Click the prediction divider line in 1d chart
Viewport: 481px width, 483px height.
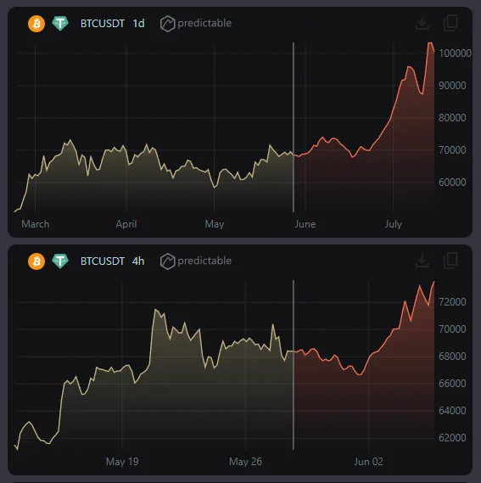294,127
